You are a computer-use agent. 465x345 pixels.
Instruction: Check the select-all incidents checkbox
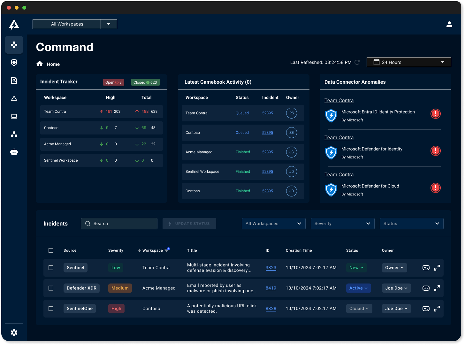click(51, 250)
